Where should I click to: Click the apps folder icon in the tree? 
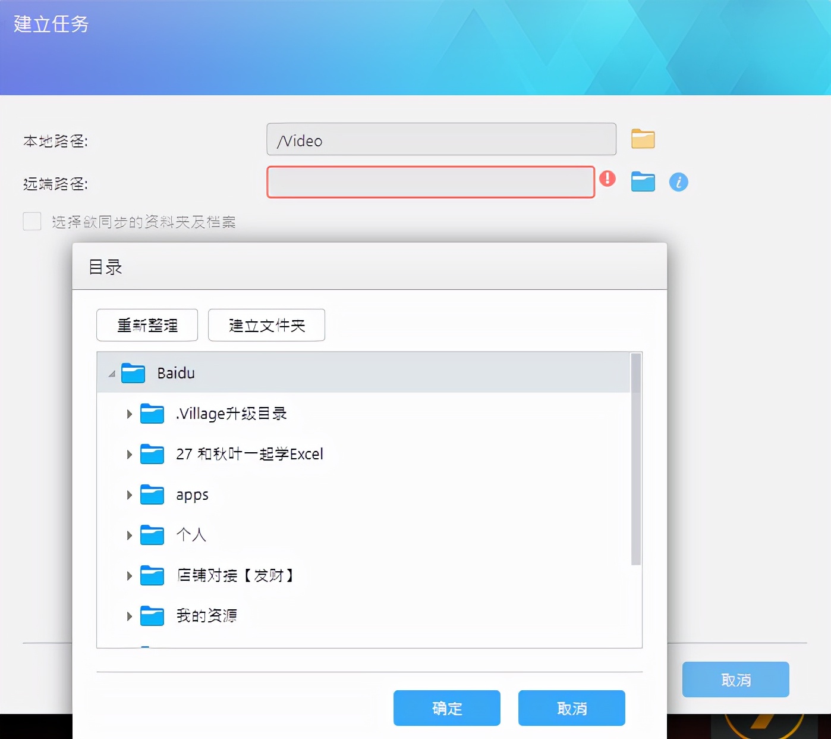coord(152,494)
